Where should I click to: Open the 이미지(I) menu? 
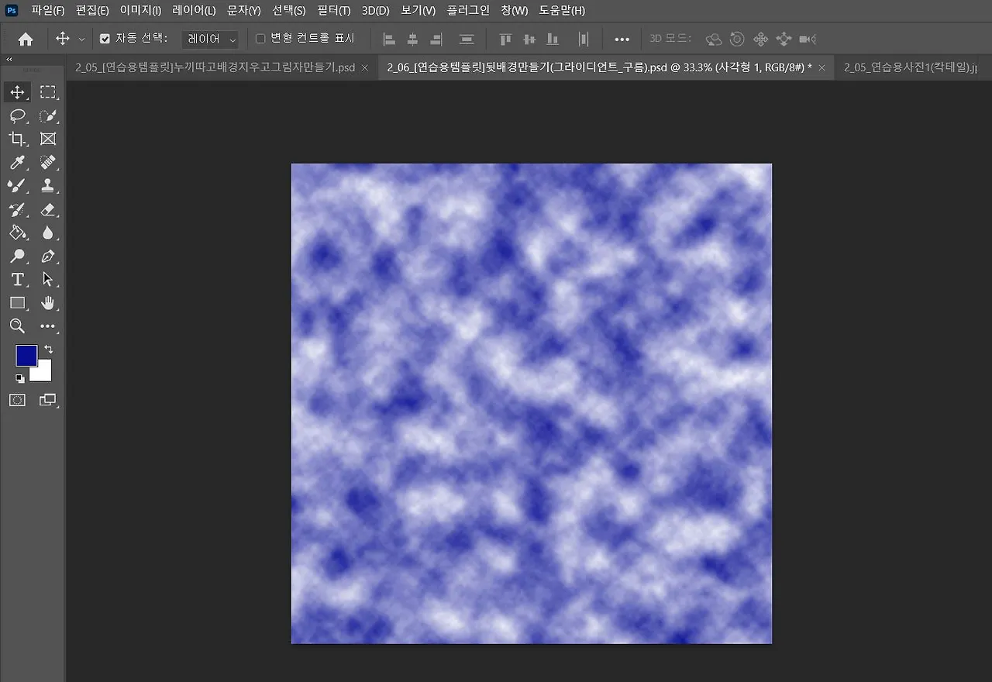(x=140, y=11)
